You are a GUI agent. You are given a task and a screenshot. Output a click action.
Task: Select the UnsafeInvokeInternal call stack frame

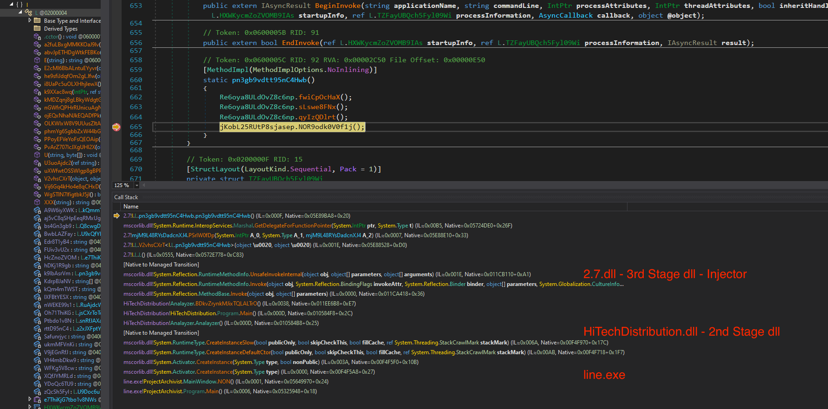327,274
